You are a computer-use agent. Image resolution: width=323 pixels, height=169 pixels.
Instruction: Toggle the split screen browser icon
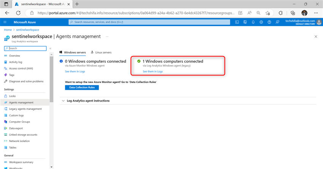coord(240,13)
